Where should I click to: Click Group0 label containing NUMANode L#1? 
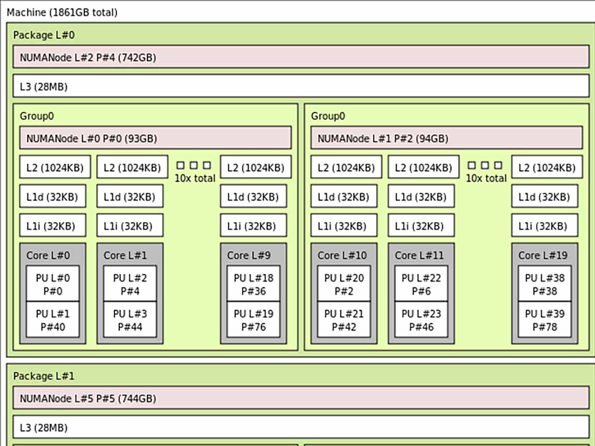click(328, 116)
